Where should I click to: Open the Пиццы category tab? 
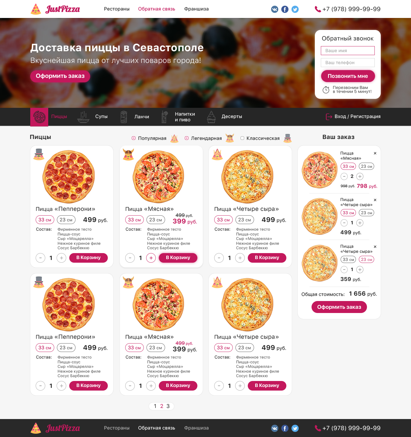50,117
